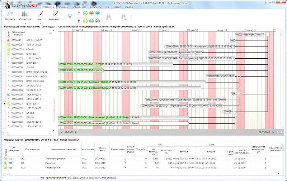Click the green checkmark status icon
The image size is (287, 181).
click(x=85, y=13)
